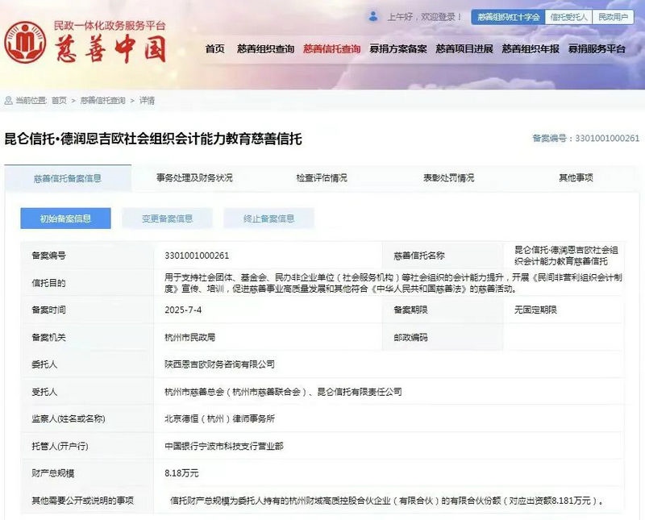Click 备案编号：3301001000261 at top right

[x=586, y=138]
